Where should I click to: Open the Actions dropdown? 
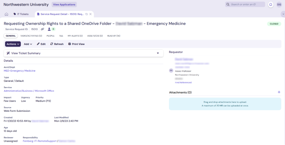[13, 44]
